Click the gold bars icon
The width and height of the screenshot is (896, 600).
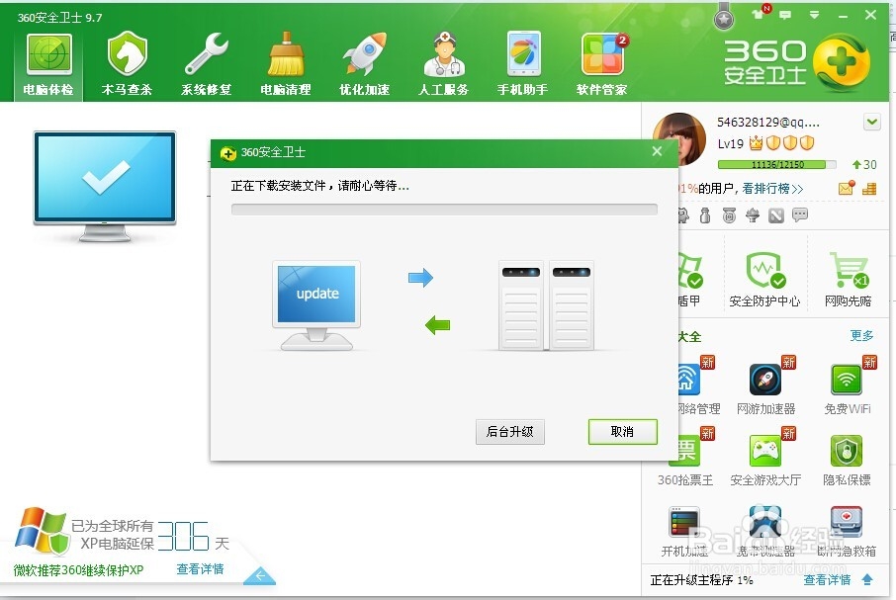click(869, 189)
